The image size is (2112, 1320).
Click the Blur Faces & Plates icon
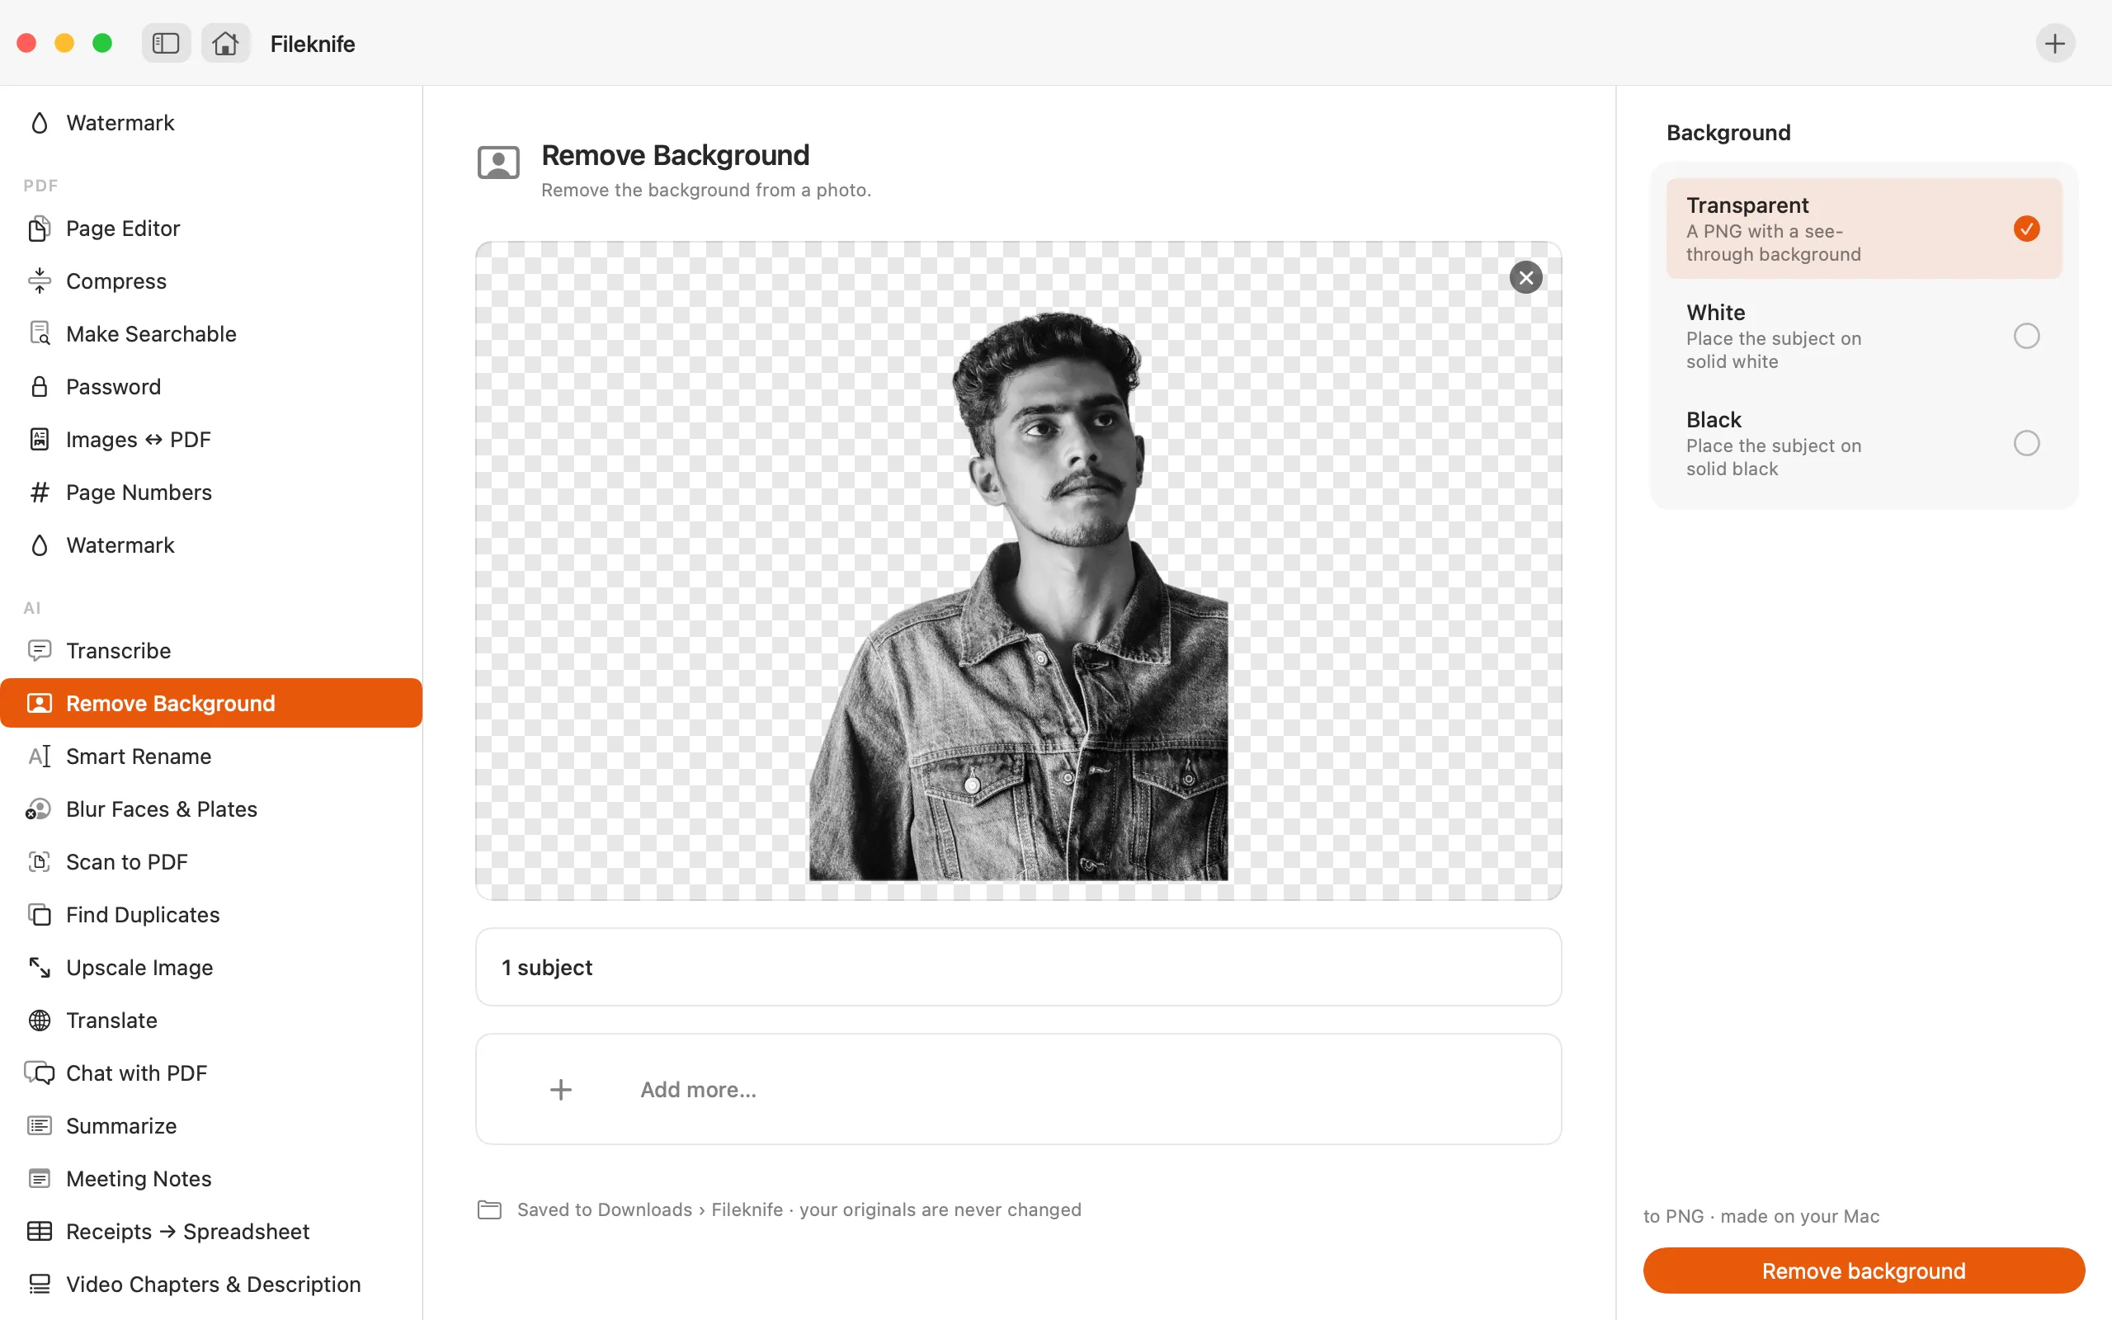[40, 809]
